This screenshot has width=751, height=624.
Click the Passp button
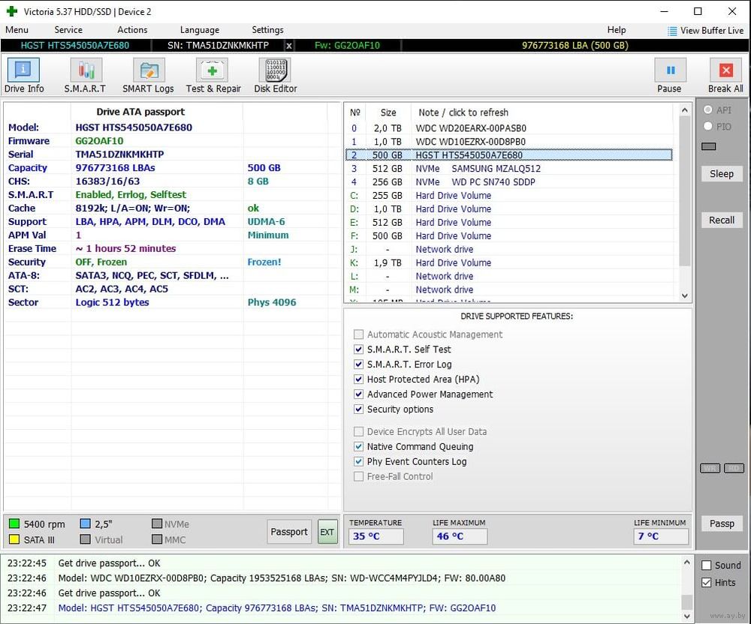pos(722,523)
